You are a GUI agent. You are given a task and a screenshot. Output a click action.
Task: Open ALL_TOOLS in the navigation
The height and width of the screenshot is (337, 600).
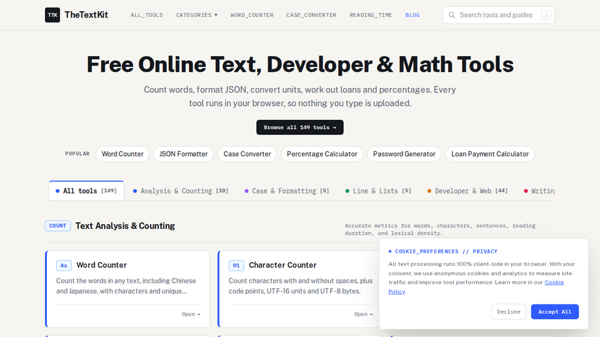coord(146,15)
